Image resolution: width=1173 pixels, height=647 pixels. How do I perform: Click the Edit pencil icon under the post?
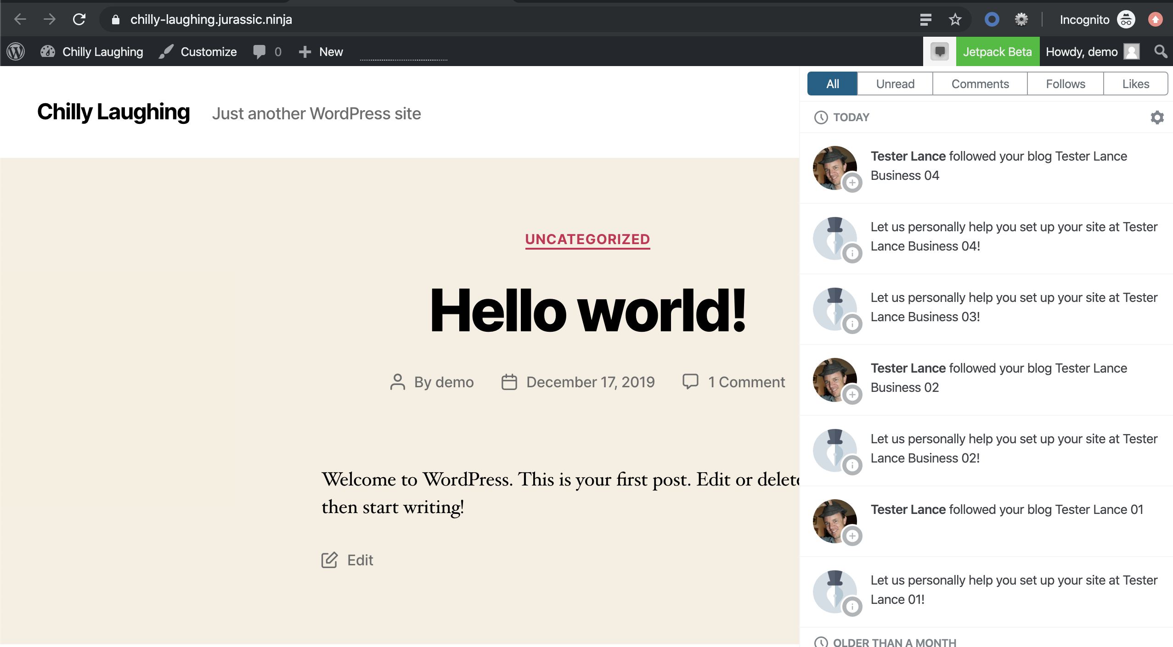330,559
